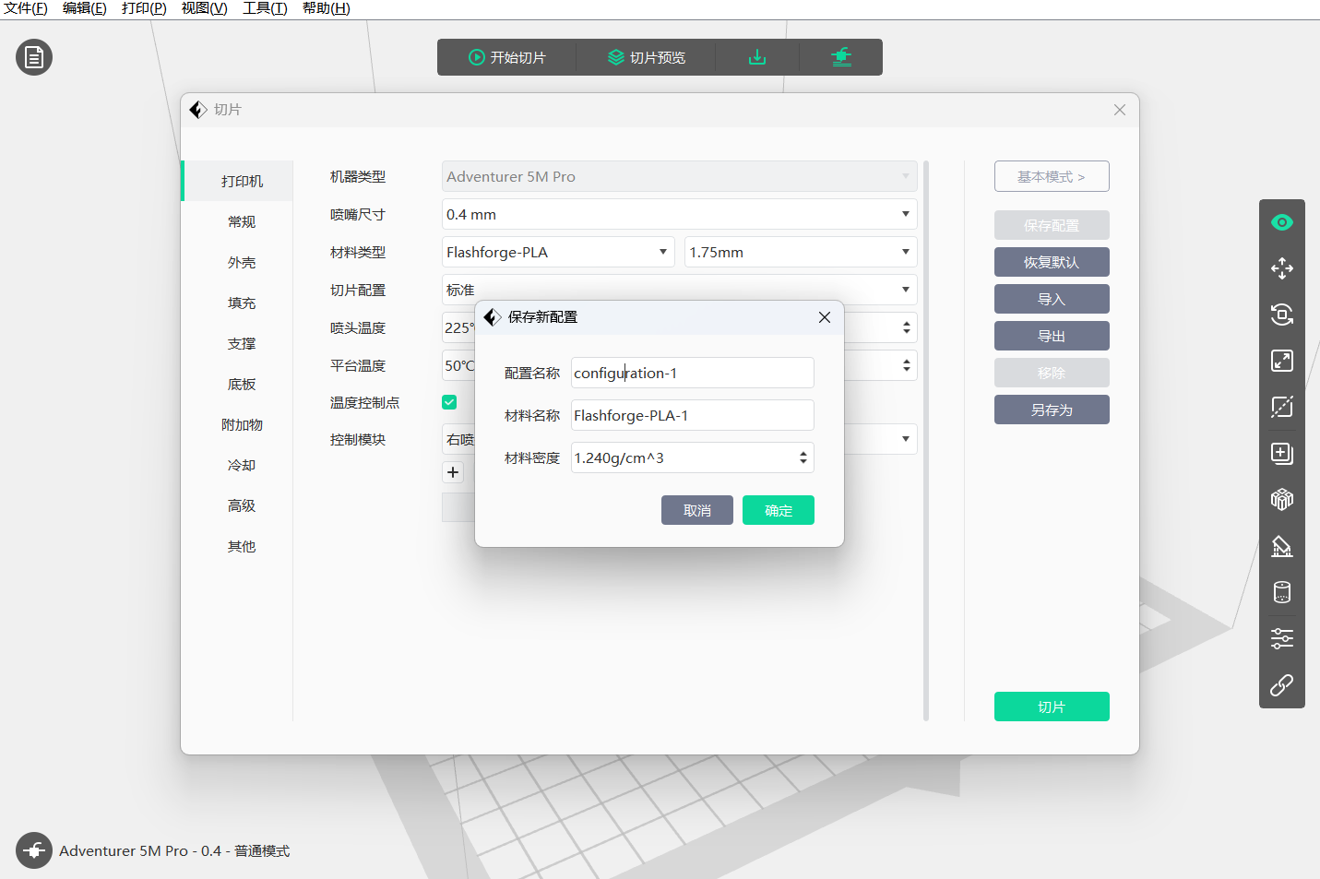
Task: Switch to the 打印机 tab
Action: [x=238, y=181]
